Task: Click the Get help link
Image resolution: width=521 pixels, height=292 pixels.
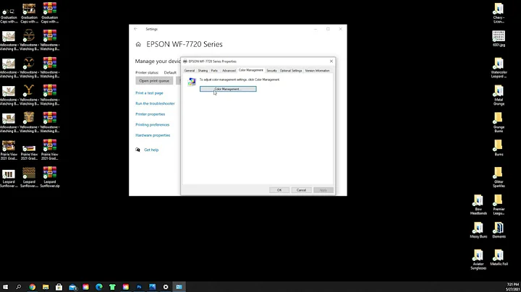Action: (151, 150)
